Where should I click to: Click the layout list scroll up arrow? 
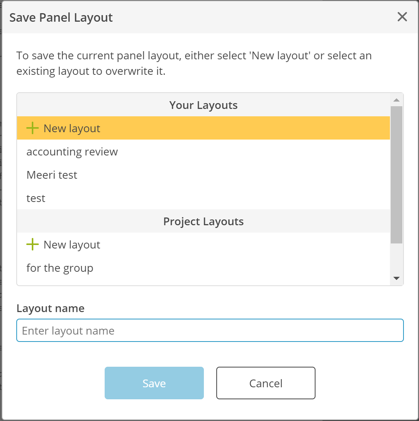pos(397,100)
